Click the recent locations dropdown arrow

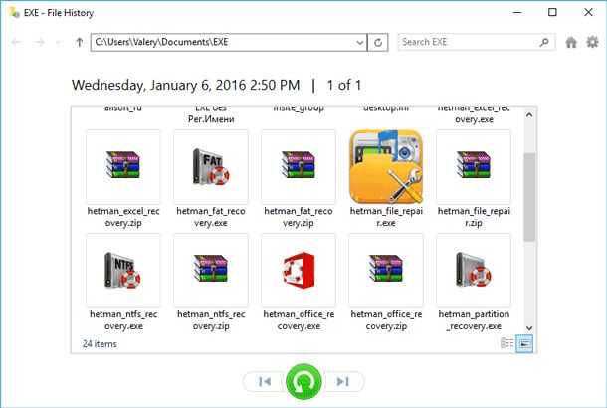point(59,42)
